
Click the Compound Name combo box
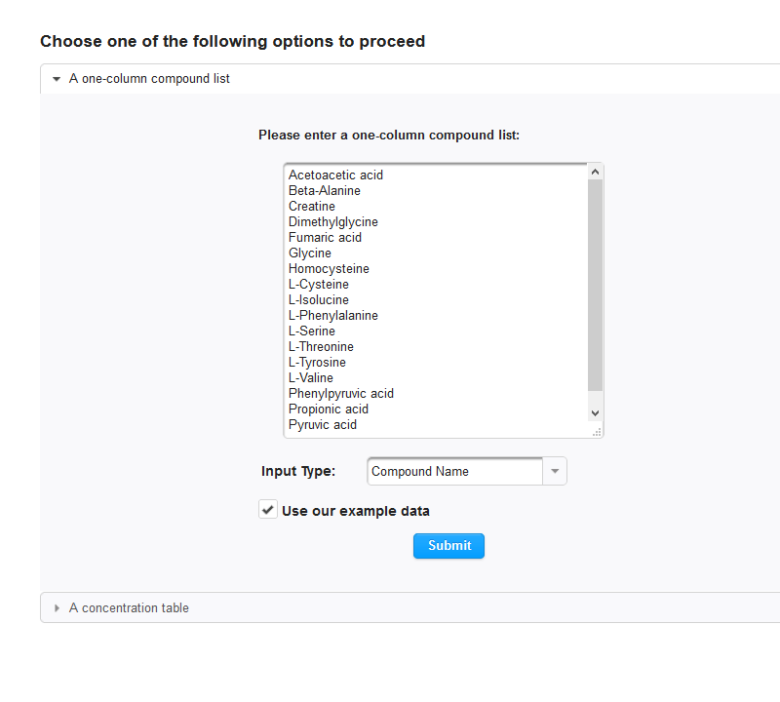454,471
